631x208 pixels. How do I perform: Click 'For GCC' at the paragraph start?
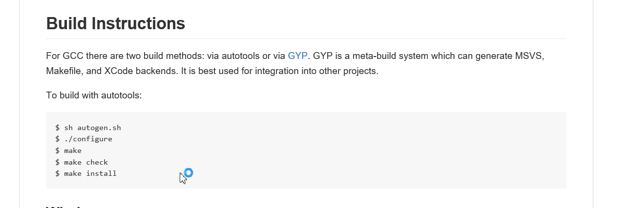64,56
